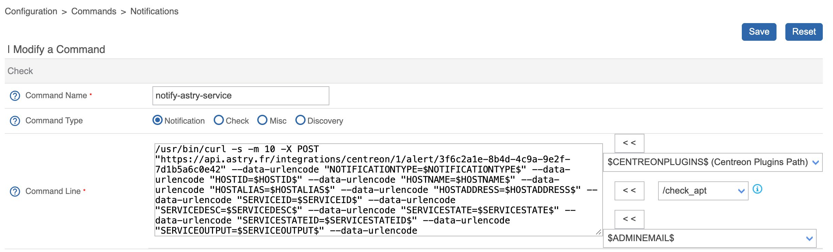Open help icon for Command Type
833x252 pixels.
[15, 121]
